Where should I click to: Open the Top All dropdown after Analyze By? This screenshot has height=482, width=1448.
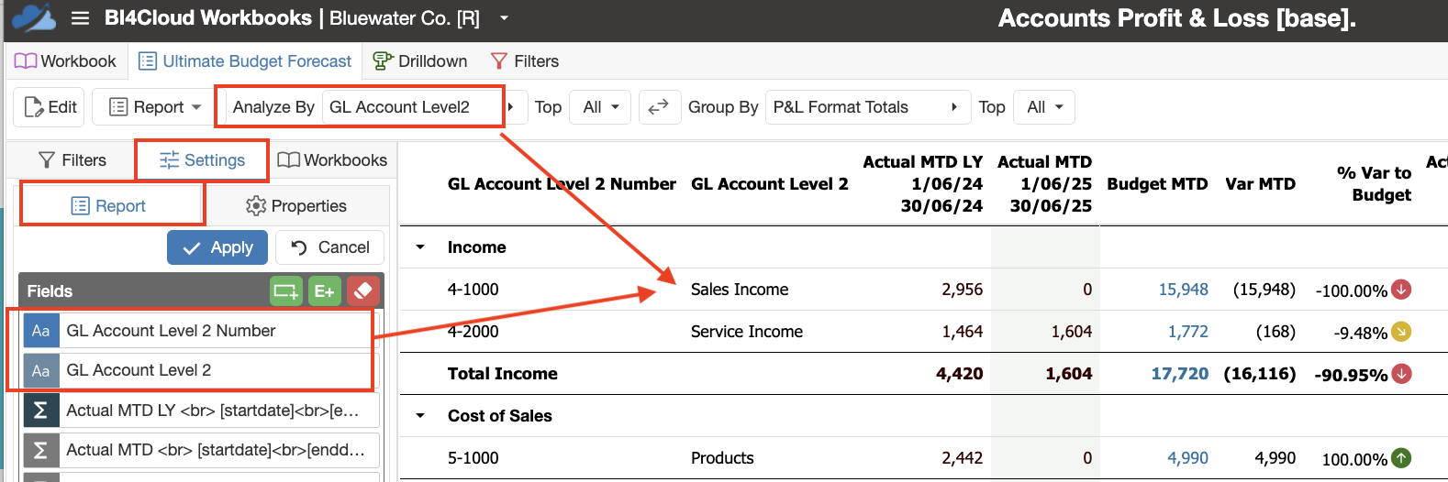(600, 107)
